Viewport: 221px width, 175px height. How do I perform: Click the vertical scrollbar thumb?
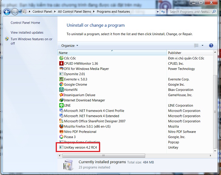pyautogui.click(x=215, y=112)
